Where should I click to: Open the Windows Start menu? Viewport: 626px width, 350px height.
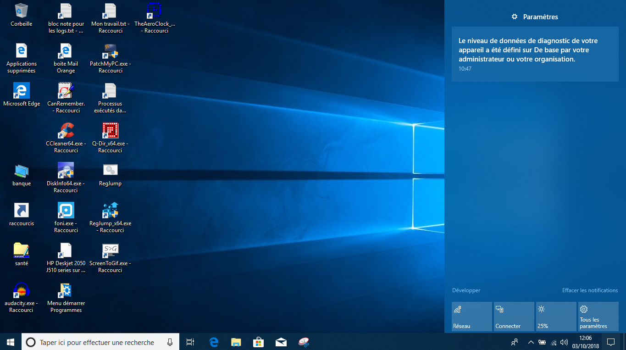[11, 342]
